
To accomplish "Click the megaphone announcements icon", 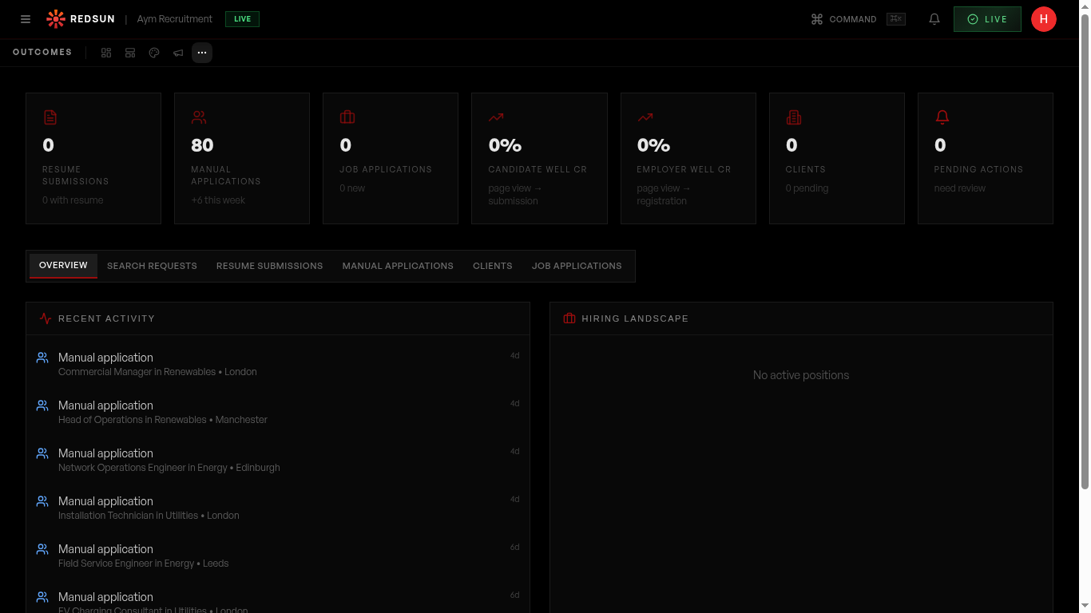I will pos(178,53).
